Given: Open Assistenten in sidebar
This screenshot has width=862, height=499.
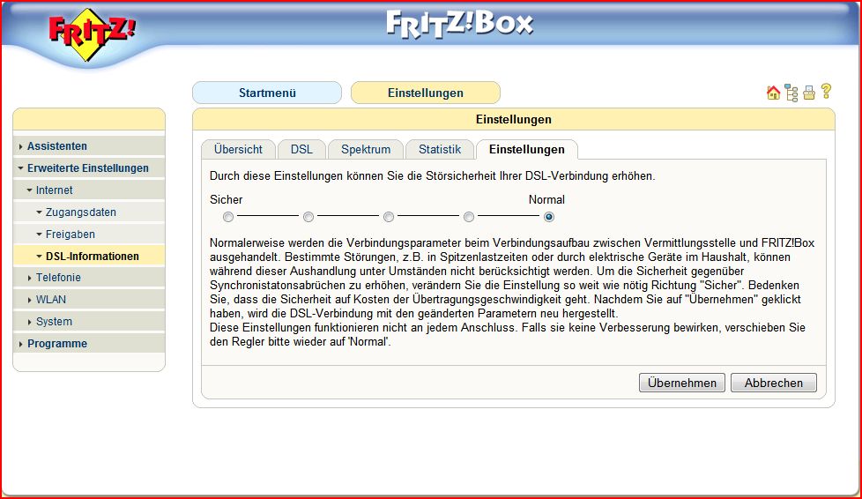Looking at the screenshot, I should [x=57, y=146].
